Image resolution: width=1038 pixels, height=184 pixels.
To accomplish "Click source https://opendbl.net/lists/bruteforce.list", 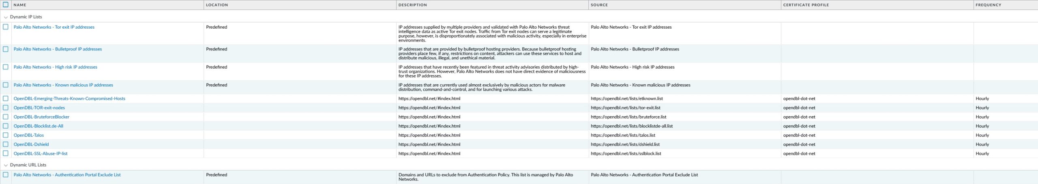I will pos(628,117).
